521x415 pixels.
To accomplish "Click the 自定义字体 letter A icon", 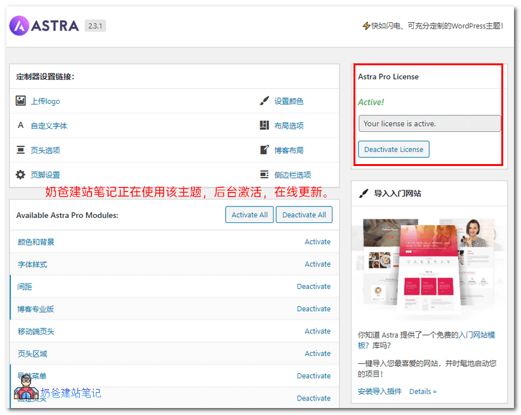I will 20,125.
